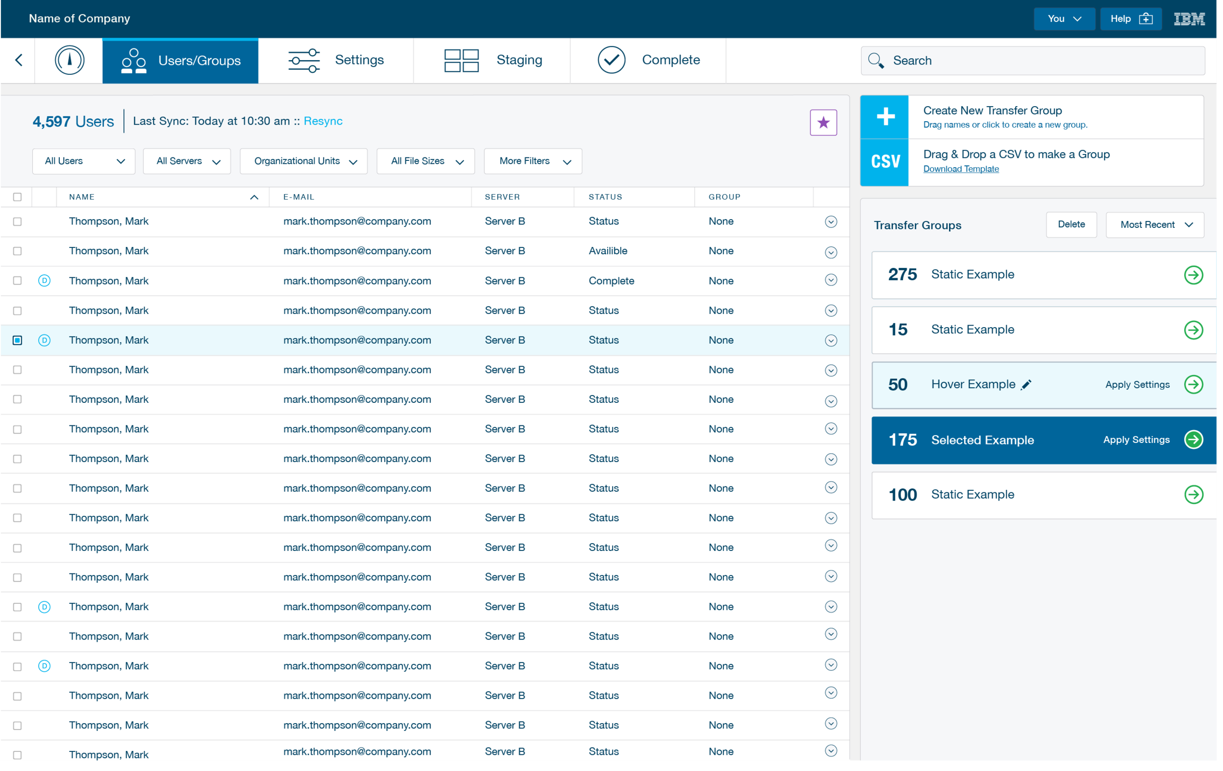Click the GROUP column header
The image size is (1223, 771).
click(x=724, y=197)
